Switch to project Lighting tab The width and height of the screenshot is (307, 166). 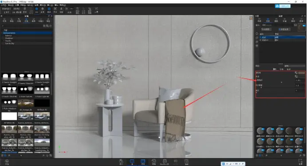point(293,20)
